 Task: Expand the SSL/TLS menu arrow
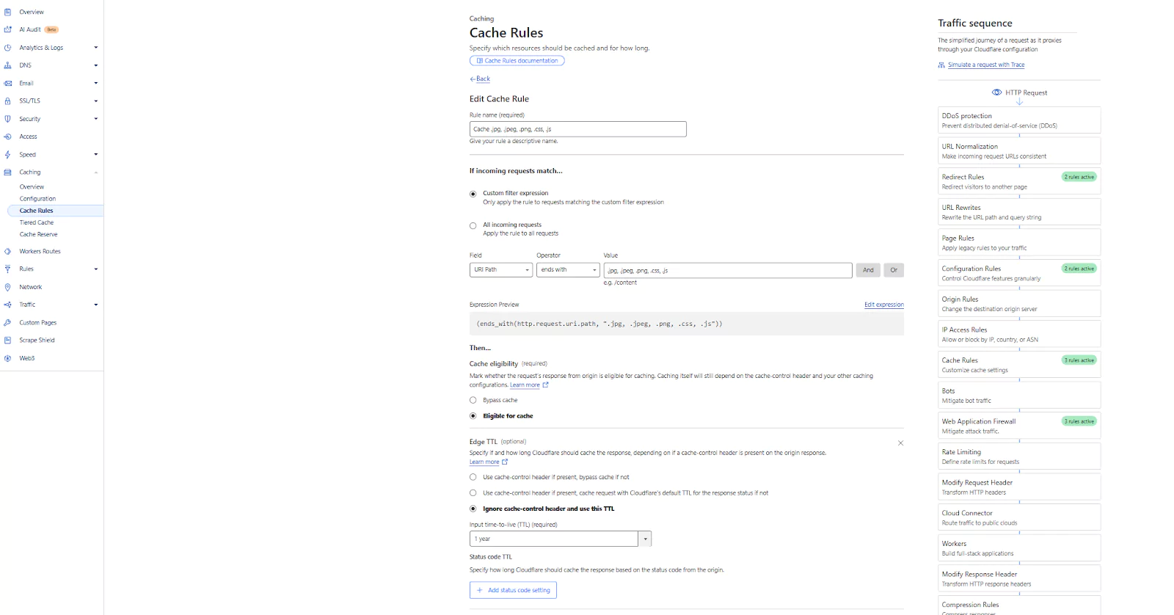95,101
